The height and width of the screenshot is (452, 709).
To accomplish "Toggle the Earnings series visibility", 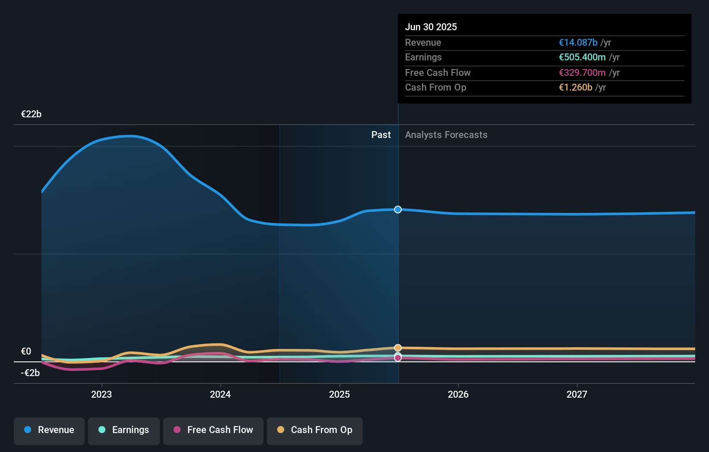I will point(123,431).
